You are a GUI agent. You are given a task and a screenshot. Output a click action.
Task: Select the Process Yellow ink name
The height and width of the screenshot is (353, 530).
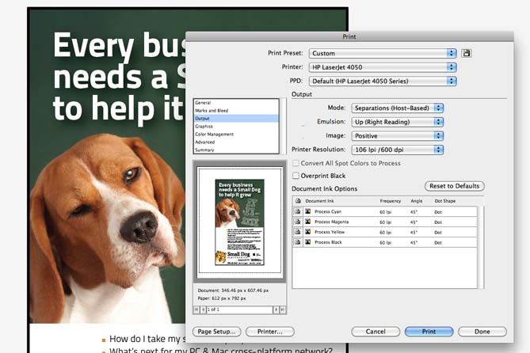330,232
